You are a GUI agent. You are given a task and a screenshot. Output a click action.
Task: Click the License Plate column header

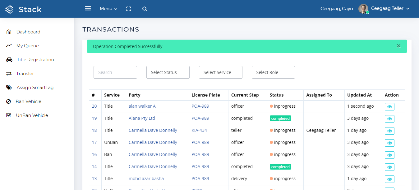tap(206, 95)
